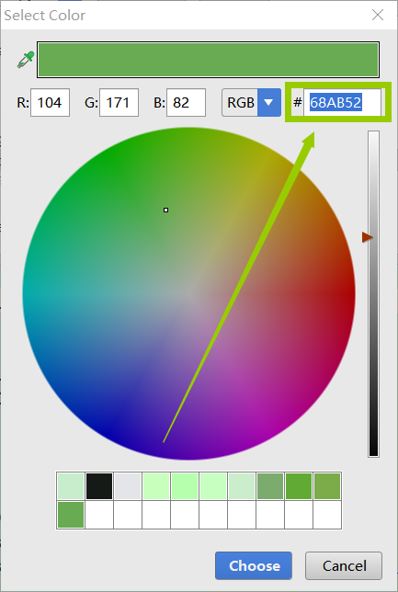Select the ninth vivid green swatch in top row
The width and height of the screenshot is (398, 592).
point(299,486)
